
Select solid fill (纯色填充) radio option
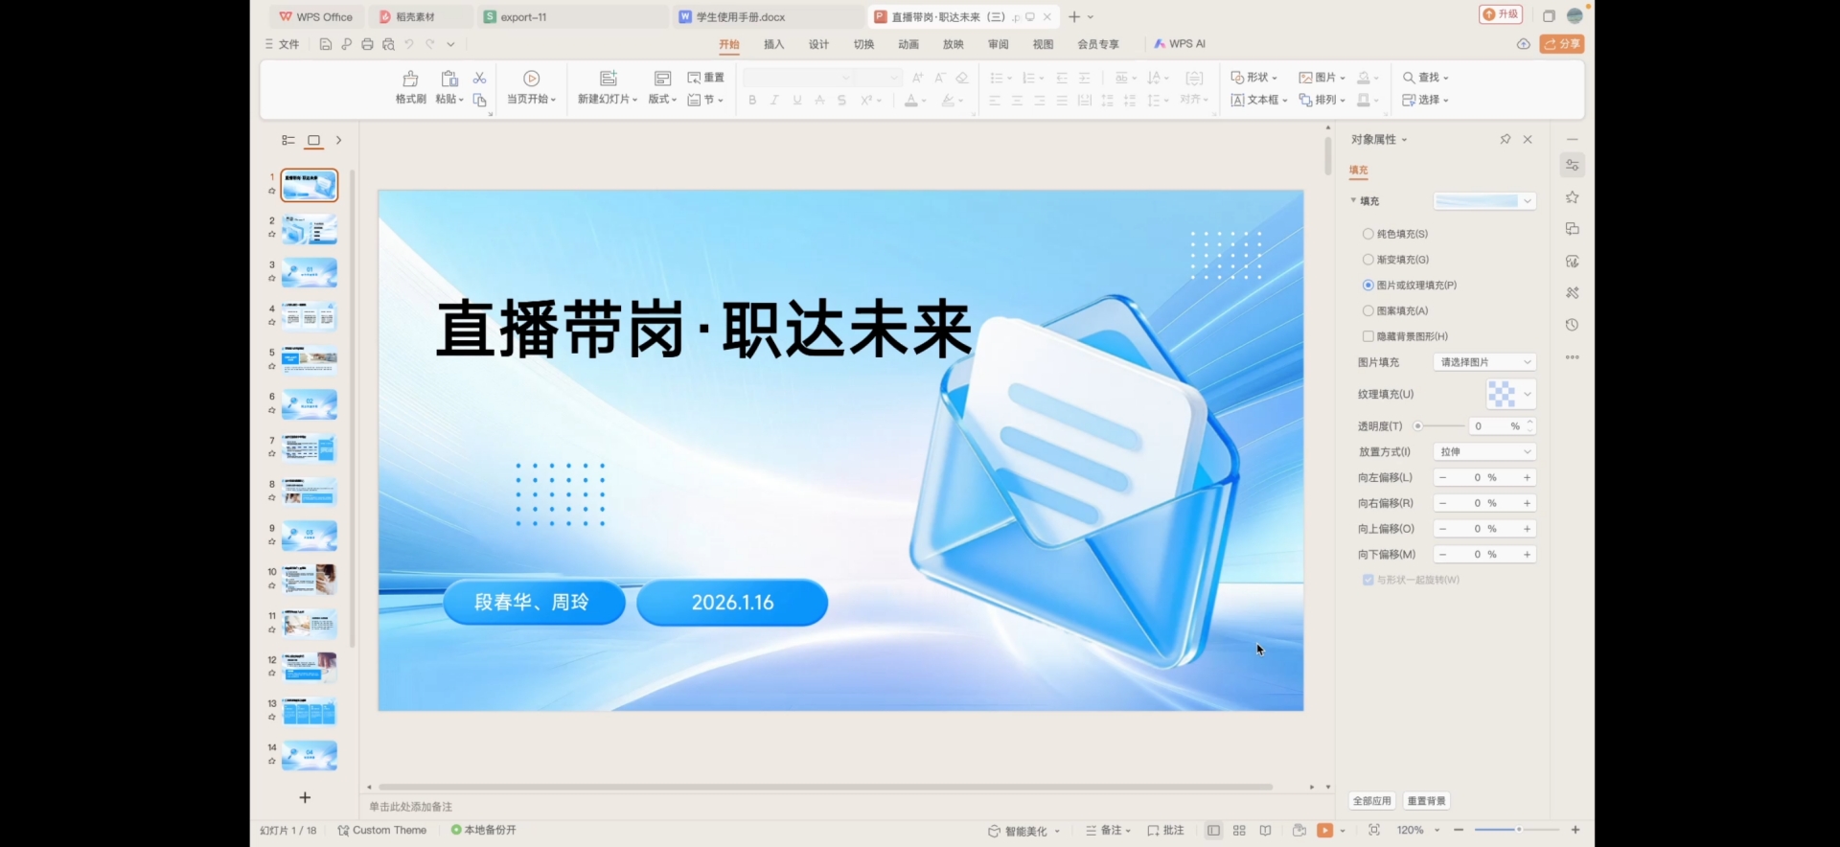[1368, 234]
